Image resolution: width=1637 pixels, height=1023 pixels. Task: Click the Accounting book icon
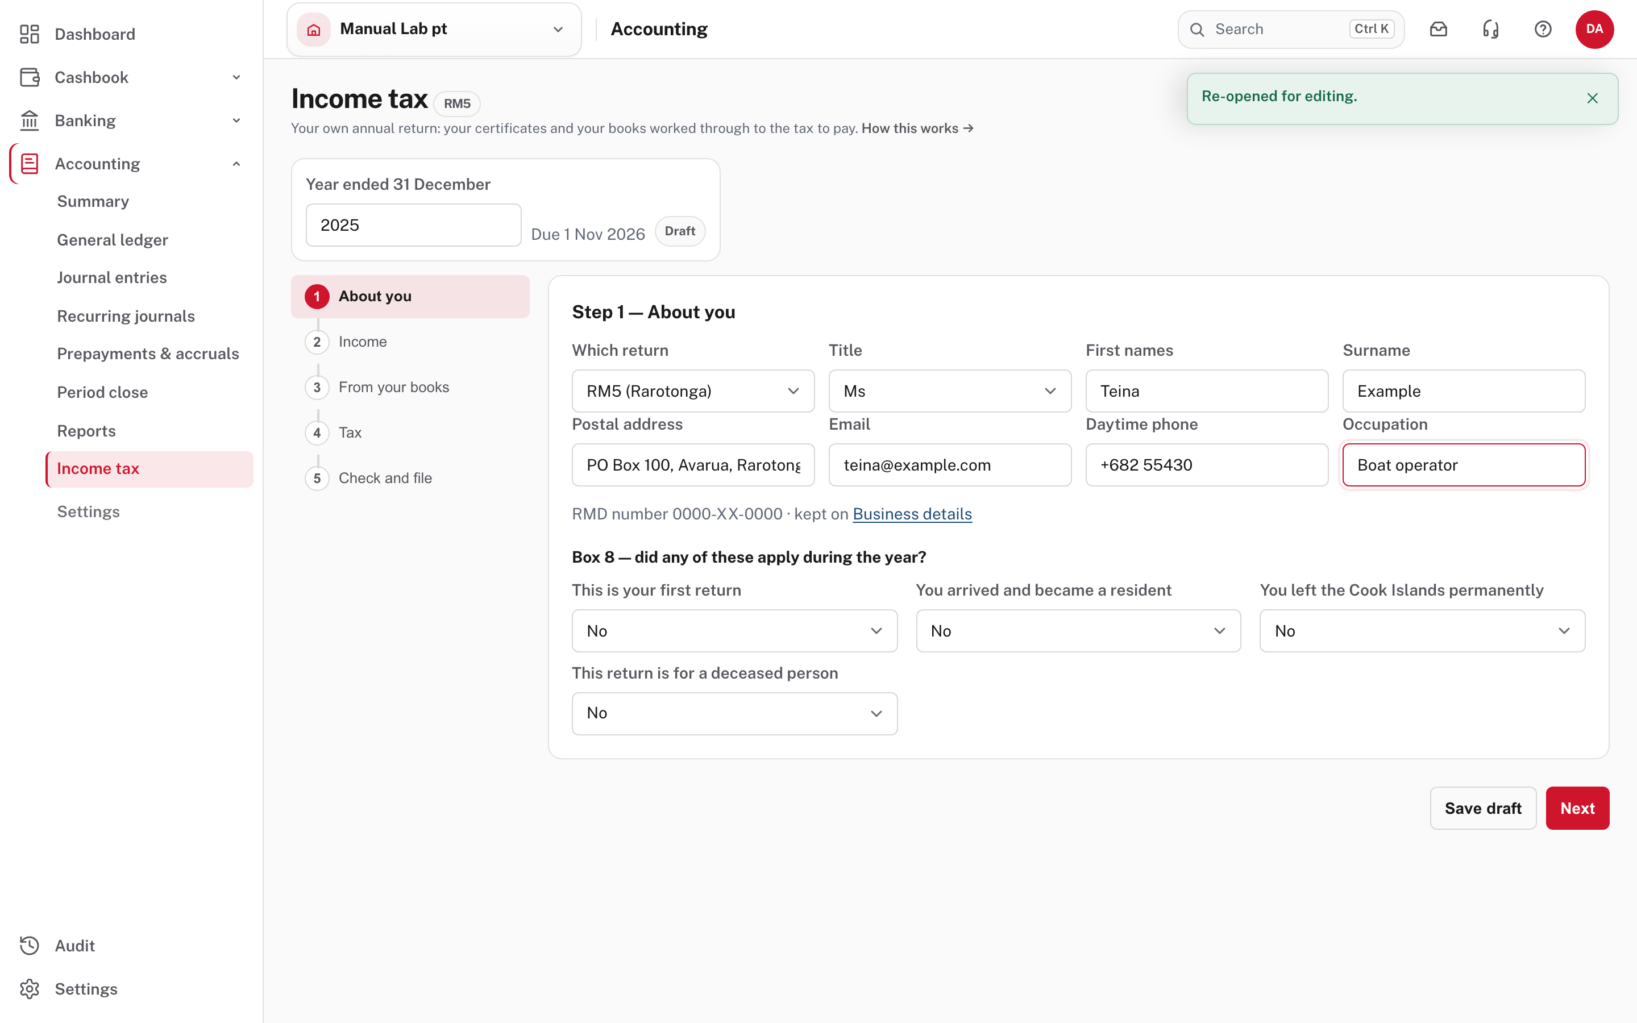pos(29,164)
